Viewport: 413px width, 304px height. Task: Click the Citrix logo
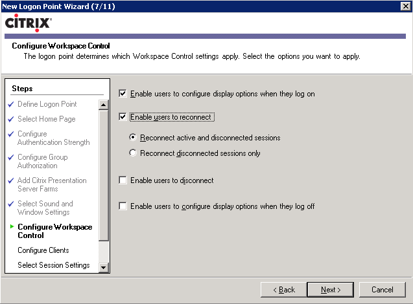[28, 23]
